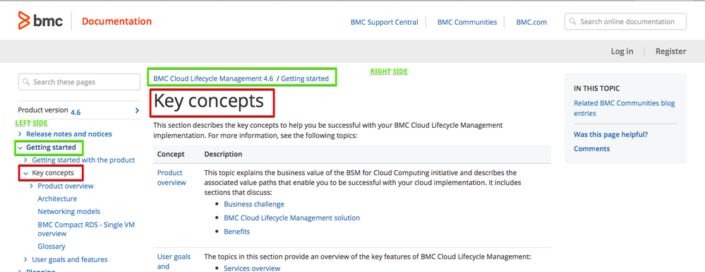705x272 pixels.
Task: Click the Key concepts page heading
Action: pyautogui.click(x=209, y=101)
